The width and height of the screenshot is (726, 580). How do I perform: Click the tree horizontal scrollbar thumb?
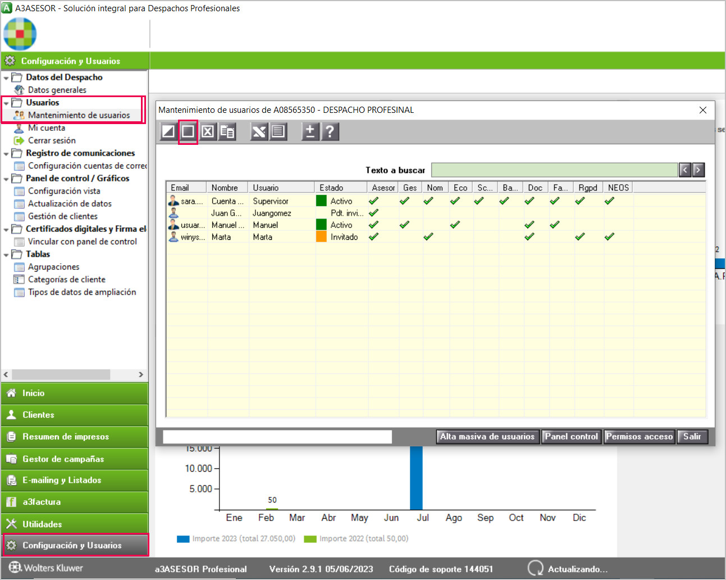coord(61,375)
